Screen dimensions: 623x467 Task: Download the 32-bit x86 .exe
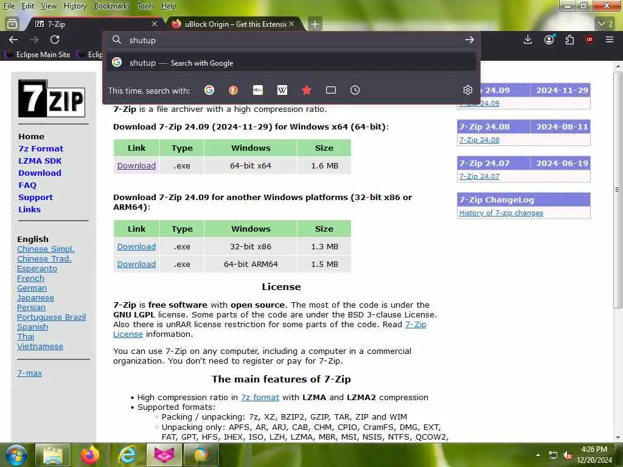tap(136, 247)
